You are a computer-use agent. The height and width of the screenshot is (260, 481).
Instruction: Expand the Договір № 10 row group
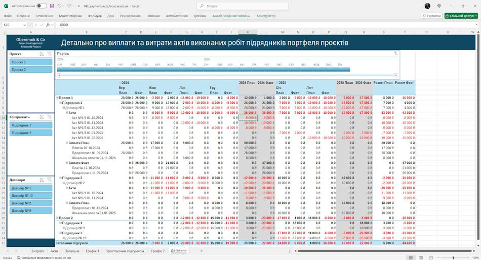[x=64, y=238]
